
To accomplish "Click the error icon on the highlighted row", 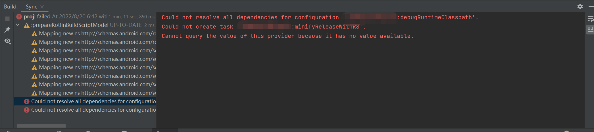I will click(27, 101).
